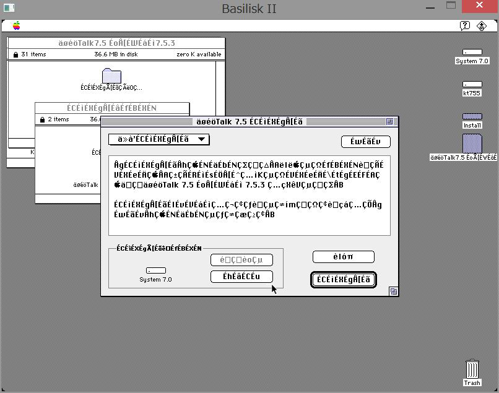Click the lock icon in the 31 items window
This screenshot has width=499, height=393.
tap(15, 54)
